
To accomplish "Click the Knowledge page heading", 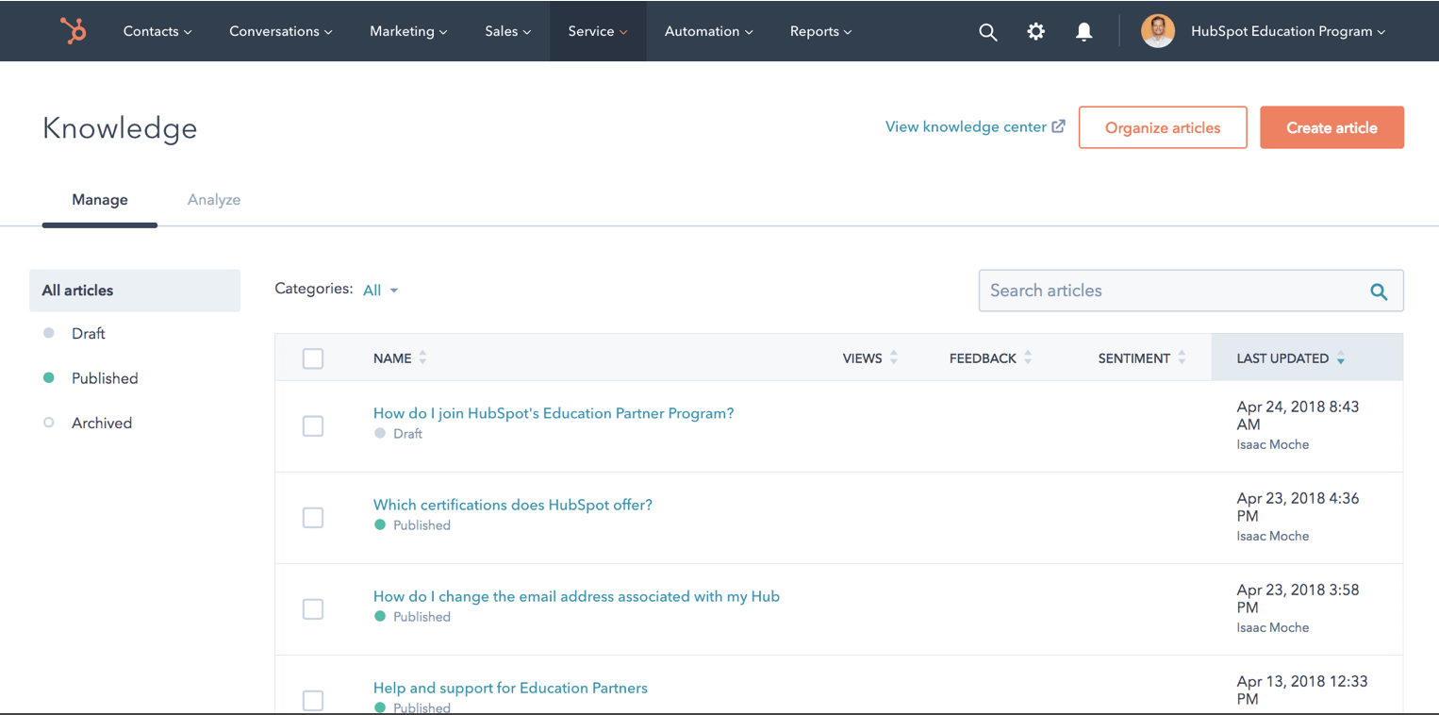I will (120, 128).
